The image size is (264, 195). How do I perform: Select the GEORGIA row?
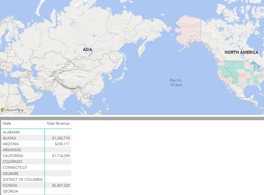[36, 191]
